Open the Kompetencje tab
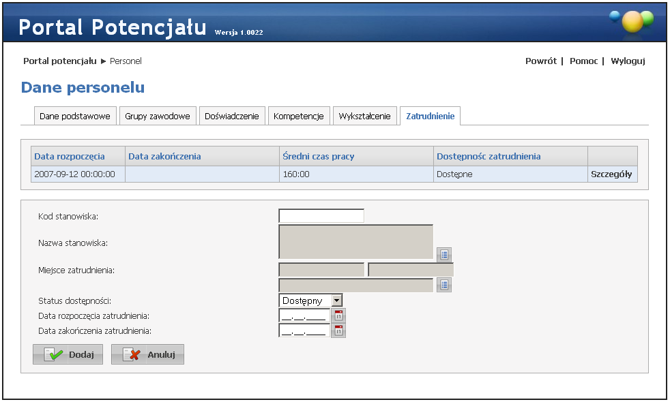The width and height of the screenshot is (670, 402). [x=299, y=116]
